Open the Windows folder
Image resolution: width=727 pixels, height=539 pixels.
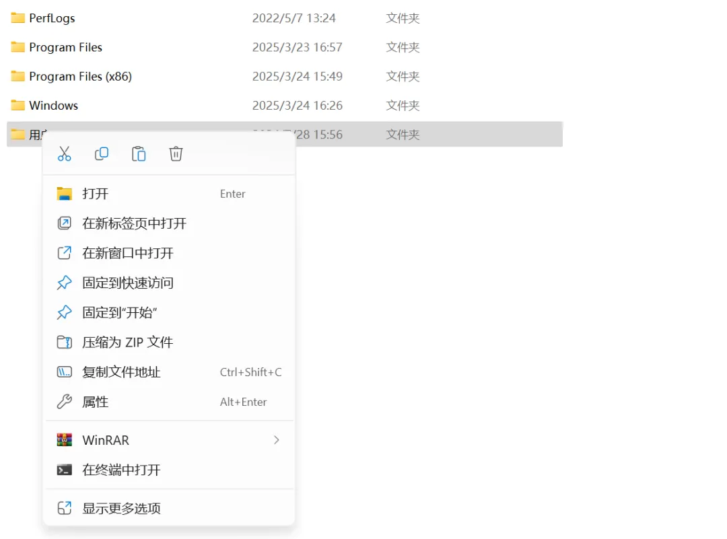pyautogui.click(x=53, y=105)
